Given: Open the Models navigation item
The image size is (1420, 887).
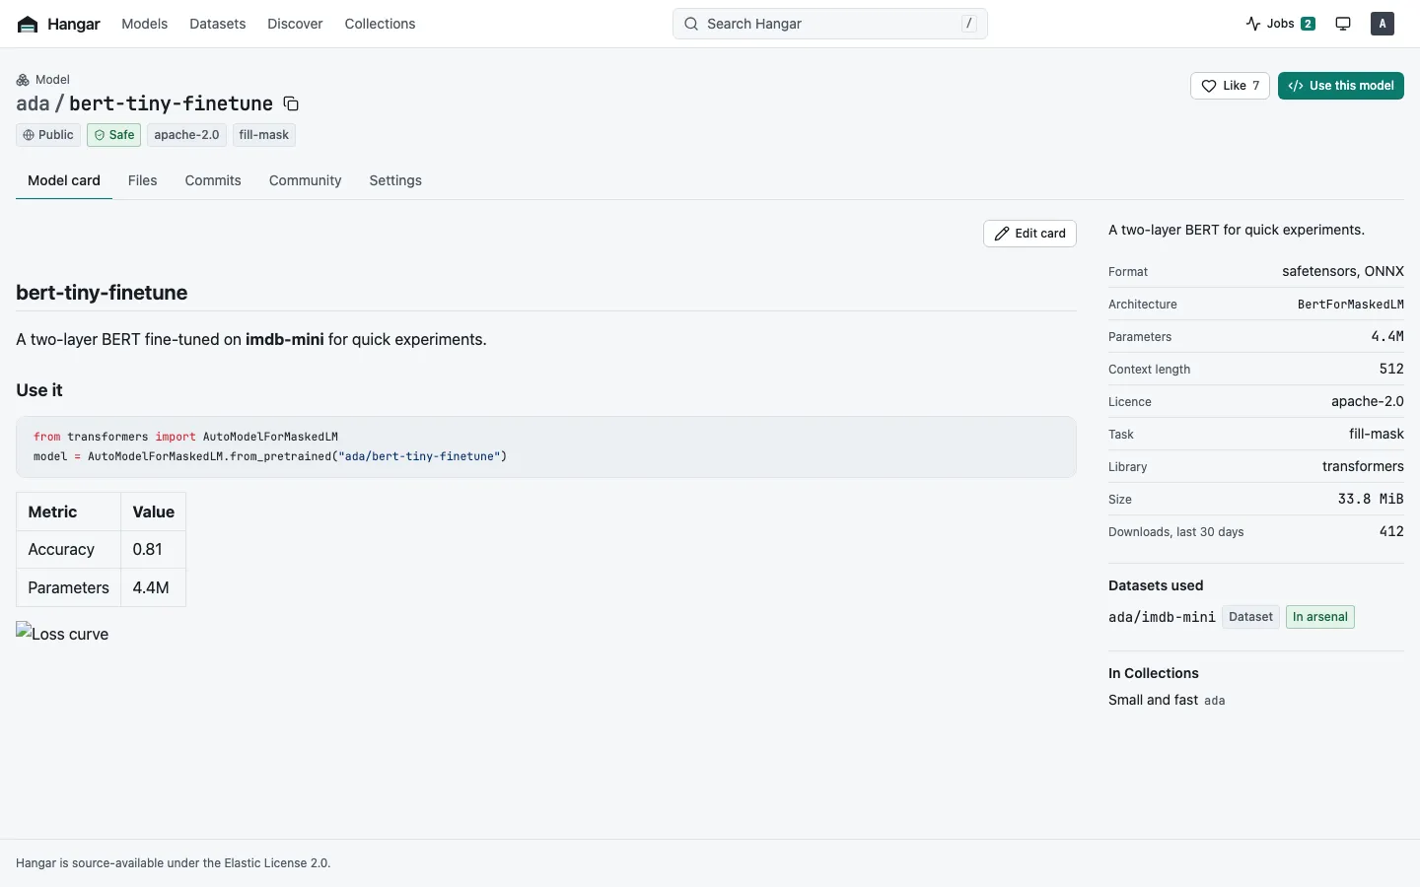Looking at the screenshot, I should pos(145,24).
